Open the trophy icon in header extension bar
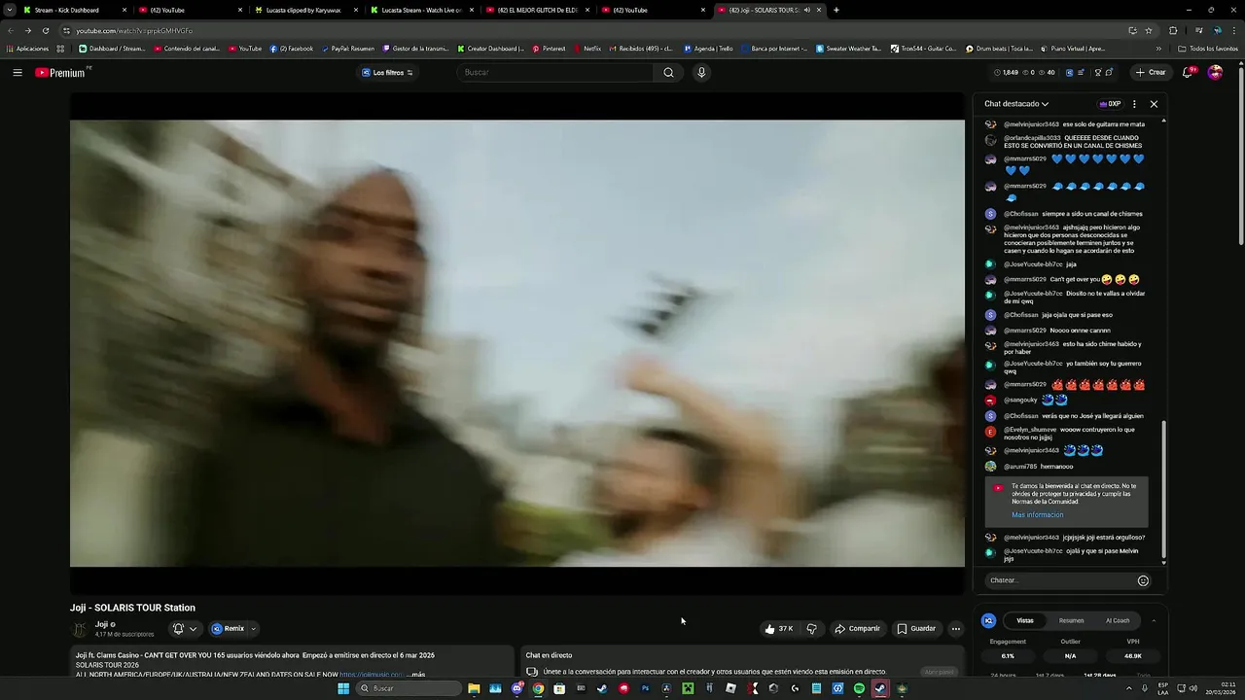The height and width of the screenshot is (700, 1245). [1097, 72]
